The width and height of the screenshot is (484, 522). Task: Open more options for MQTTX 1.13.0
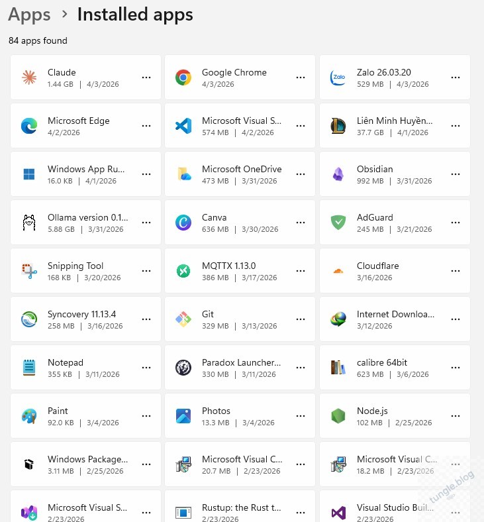(301, 271)
